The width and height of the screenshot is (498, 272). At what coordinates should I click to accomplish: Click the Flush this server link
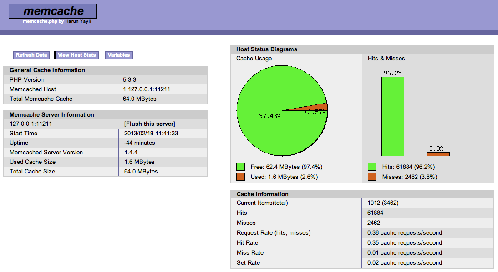click(x=150, y=124)
